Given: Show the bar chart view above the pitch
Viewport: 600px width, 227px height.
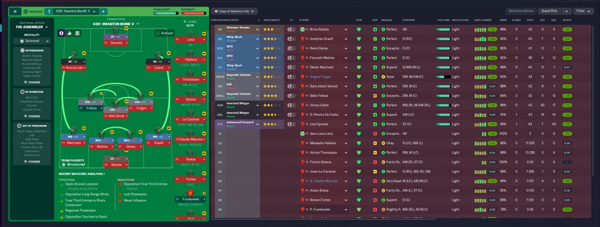Looking at the screenshot, I should pyautogui.click(x=69, y=33).
